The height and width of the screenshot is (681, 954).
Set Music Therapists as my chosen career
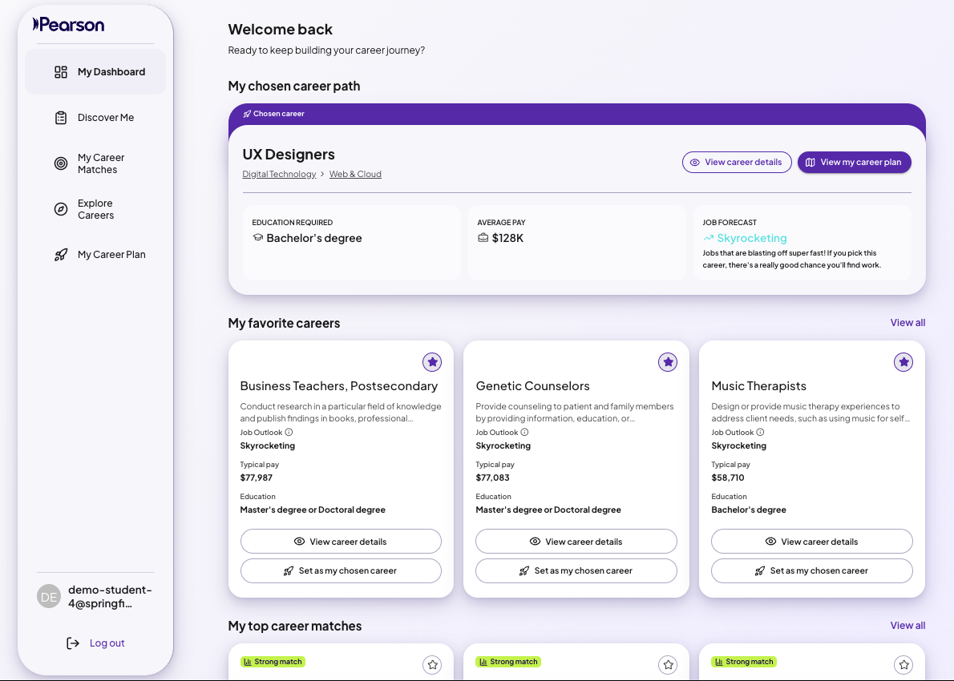click(811, 571)
